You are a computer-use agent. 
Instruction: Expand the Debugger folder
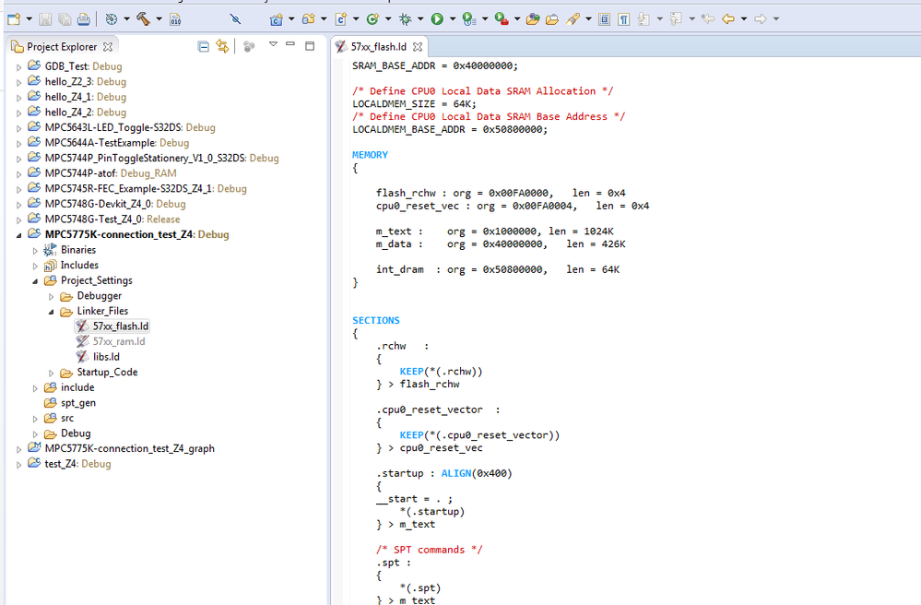[x=51, y=297]
